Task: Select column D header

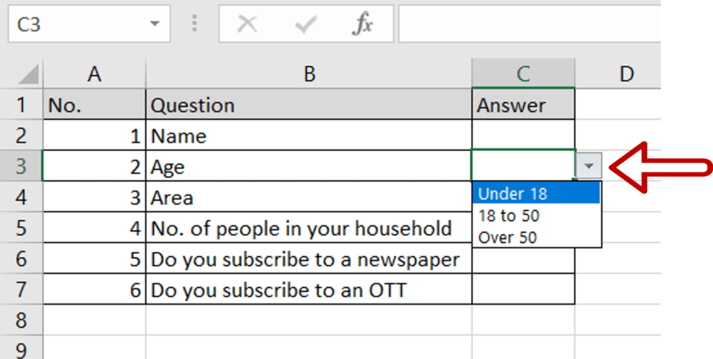Action: click(618, 73)
